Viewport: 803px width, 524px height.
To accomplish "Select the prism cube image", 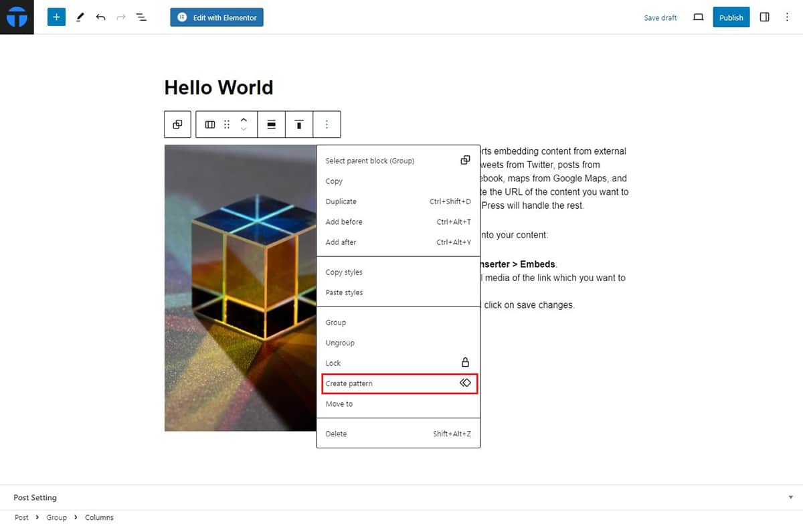I will click(240, 288).
